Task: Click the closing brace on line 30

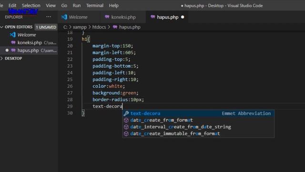Action: [83, 113]
